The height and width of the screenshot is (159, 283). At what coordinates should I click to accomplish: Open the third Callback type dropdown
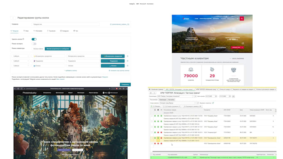coord(21,66)
